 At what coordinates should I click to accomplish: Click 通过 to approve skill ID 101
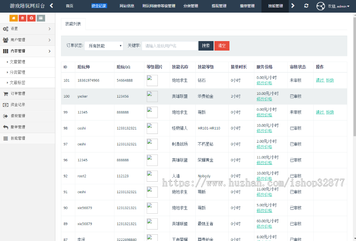point(320,80)
